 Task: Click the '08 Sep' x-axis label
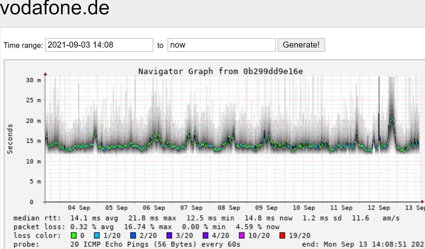(229, 208)
